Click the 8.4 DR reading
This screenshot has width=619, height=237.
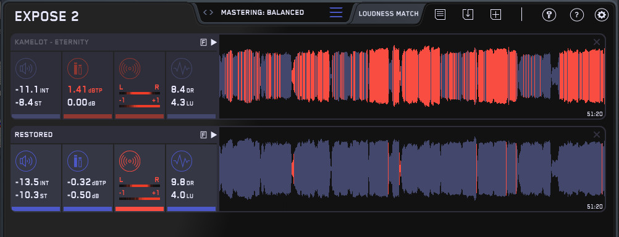[x=183, y=90]
